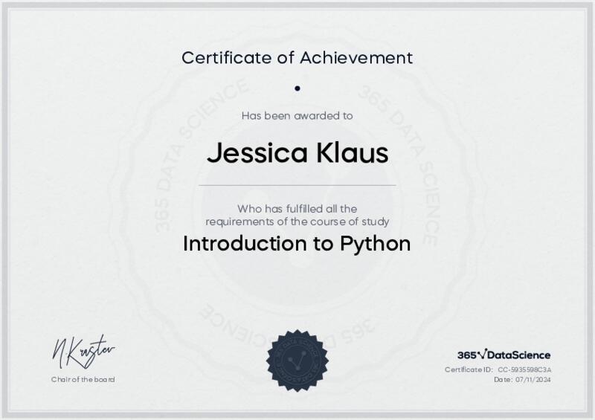This screenshot has width=595, height=420.
Task: Click "requirements of the course of study" text
Action: click(297, 222)
